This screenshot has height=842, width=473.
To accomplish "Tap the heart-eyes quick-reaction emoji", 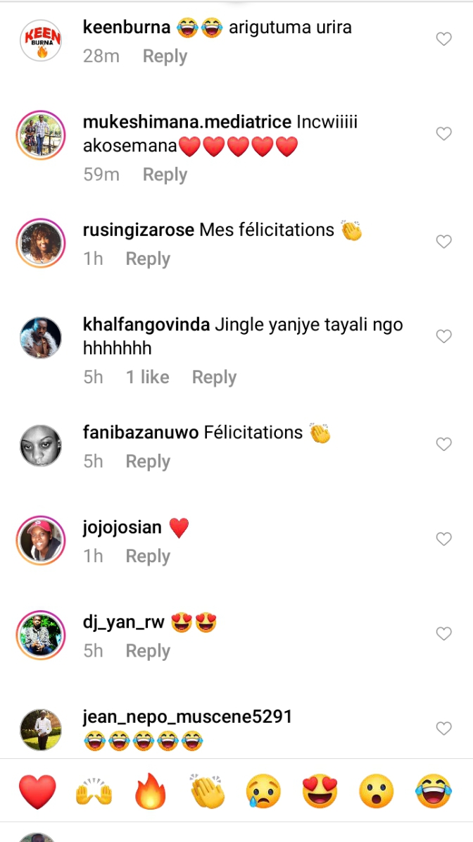I will [x=320, y=791].
